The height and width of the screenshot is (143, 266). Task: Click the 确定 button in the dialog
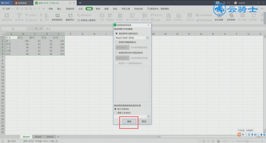point(129,121)
